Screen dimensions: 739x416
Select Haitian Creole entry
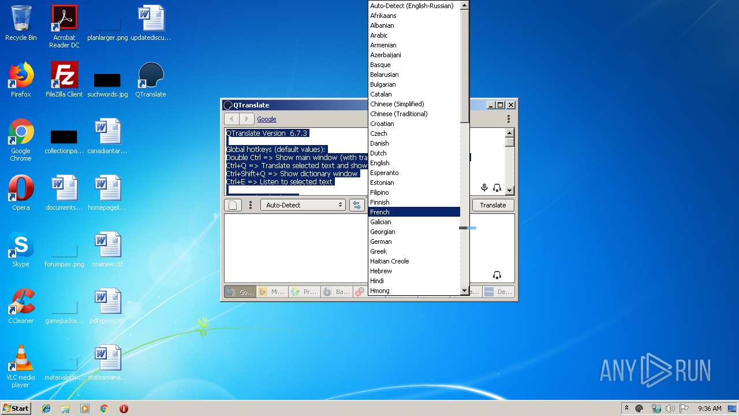[x=414, y=261]
